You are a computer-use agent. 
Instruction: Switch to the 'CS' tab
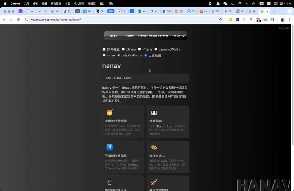tap(191, 11)
